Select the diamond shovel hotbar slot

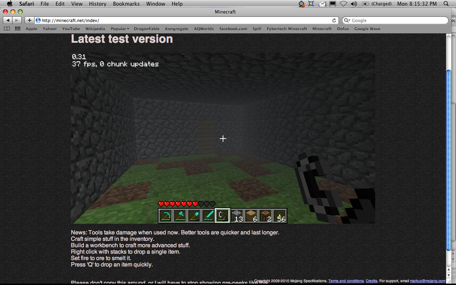click(x=194, y=216)
